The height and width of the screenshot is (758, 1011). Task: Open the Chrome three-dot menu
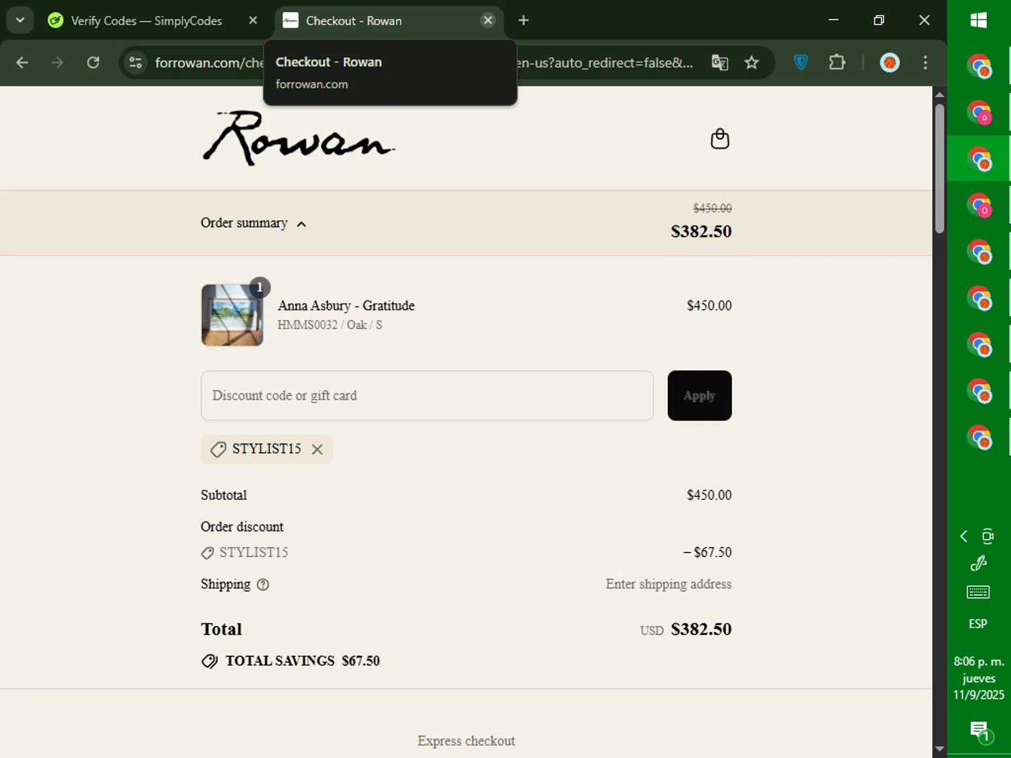coord(925,63)
